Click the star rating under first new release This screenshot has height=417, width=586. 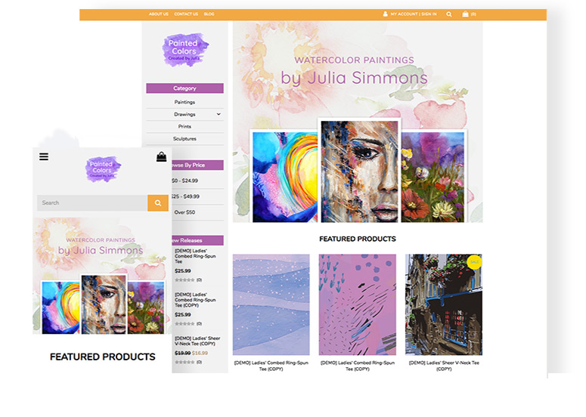(x=184, y=280)
